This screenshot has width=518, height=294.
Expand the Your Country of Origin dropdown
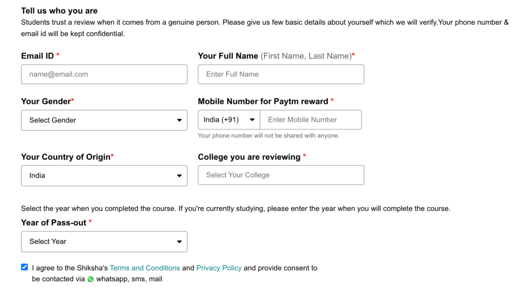[x=104, y=176]
